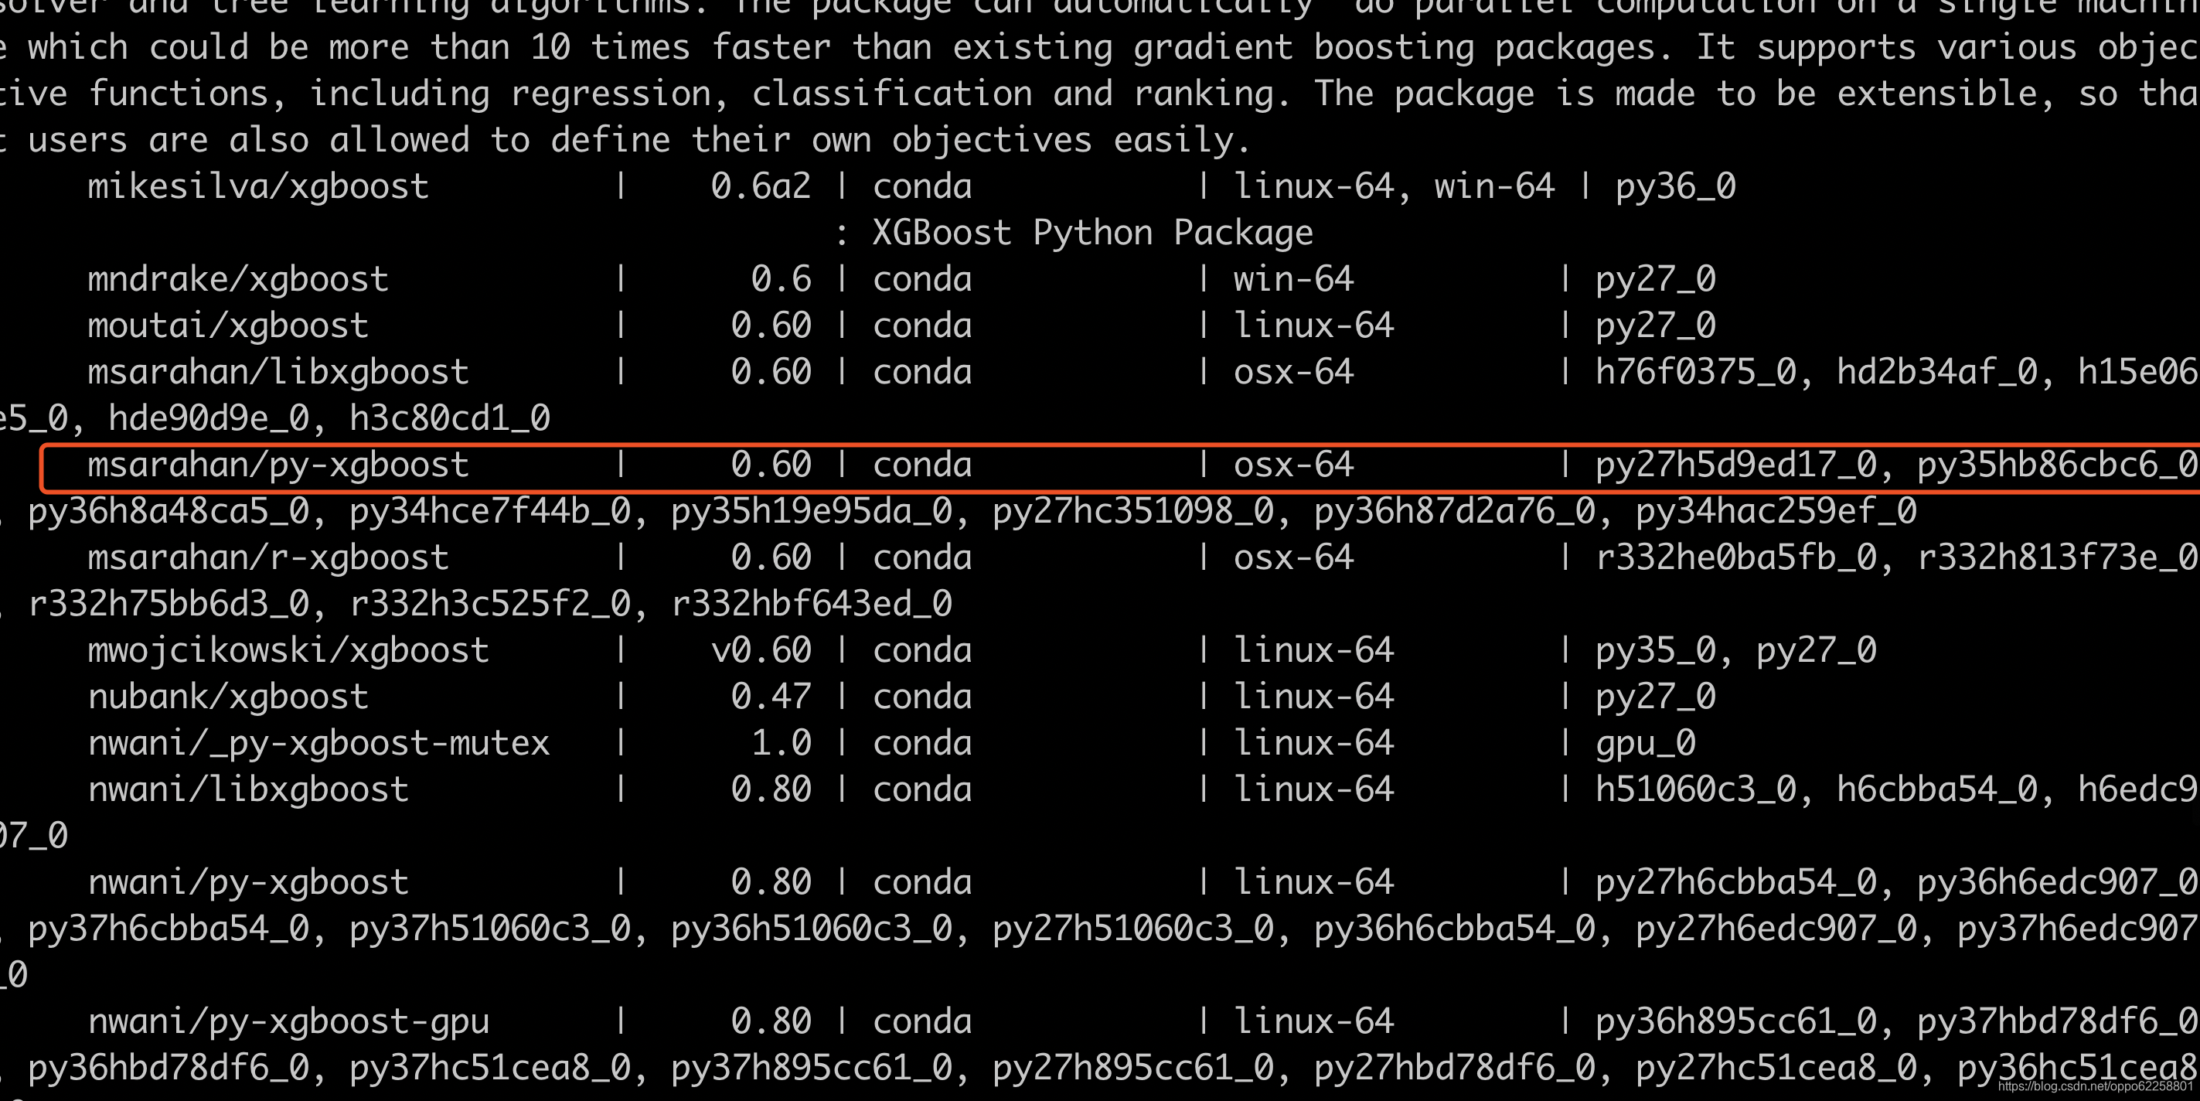Click the moutai/xgboost package name
Image resolution: width=2200 pixels, height=1101 pixels.
coord(228,326)
